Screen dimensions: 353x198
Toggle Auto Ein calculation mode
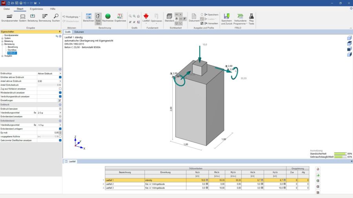point(98,18)
